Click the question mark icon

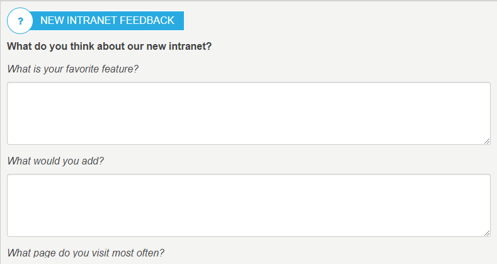point(20,21)
